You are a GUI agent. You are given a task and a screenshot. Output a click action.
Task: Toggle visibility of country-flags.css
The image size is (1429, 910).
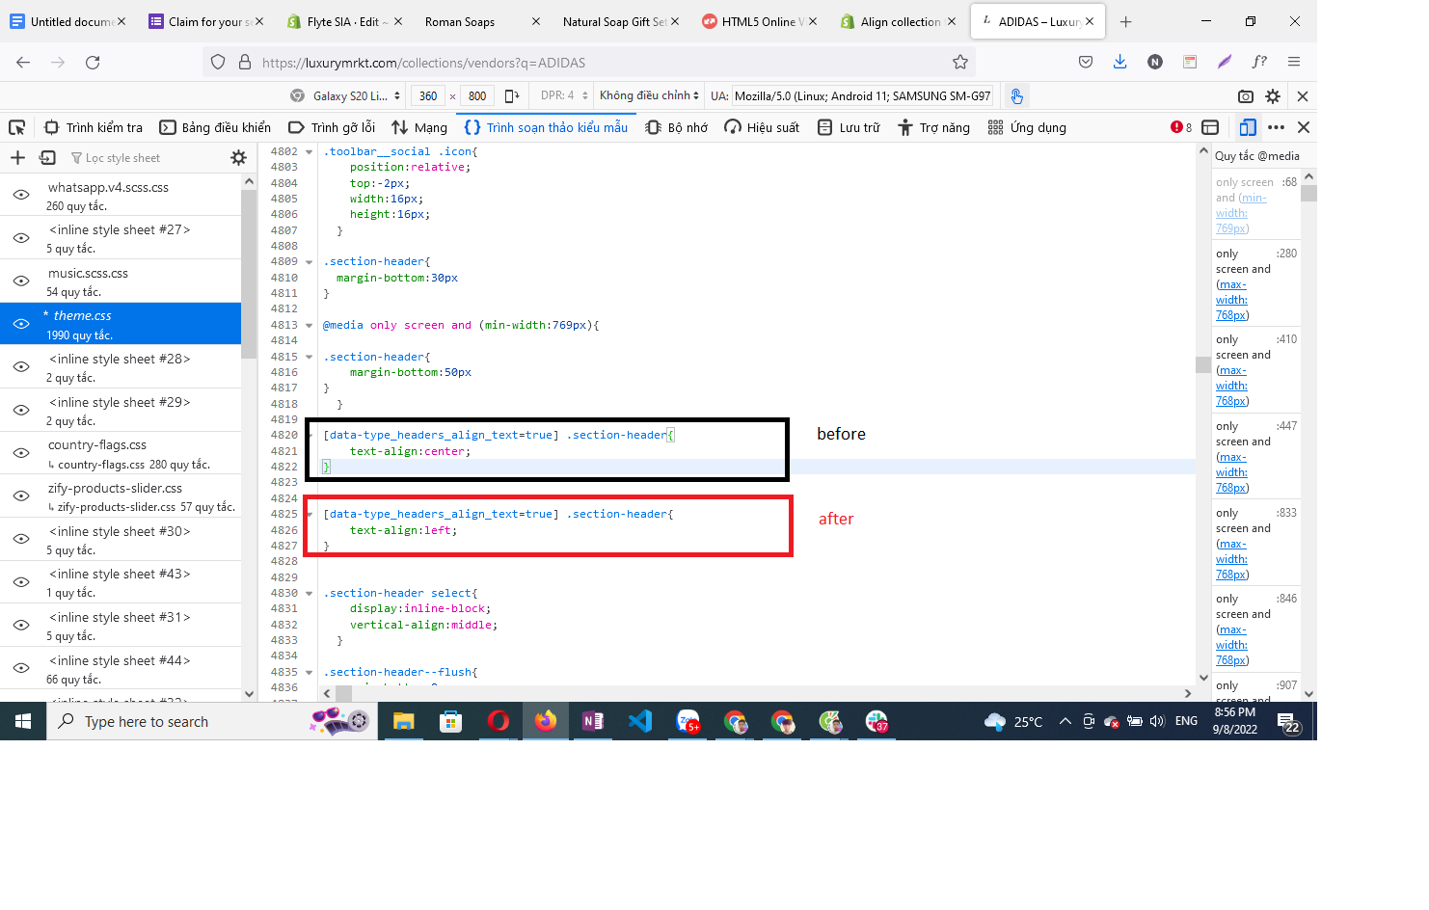coord(21,453)
